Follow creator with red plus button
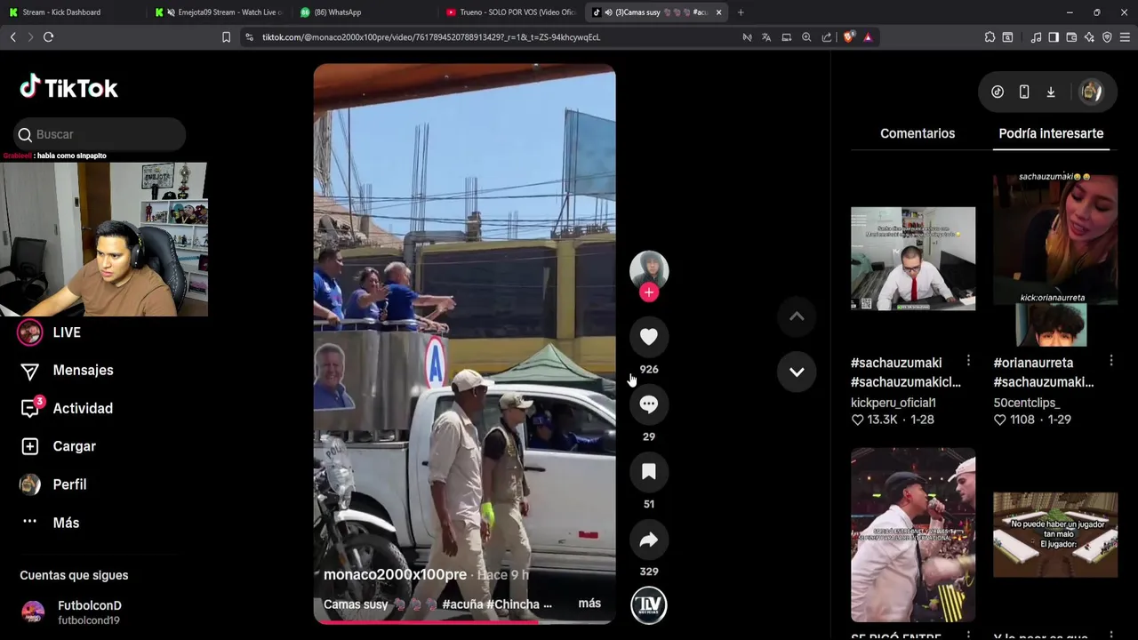This screenshot has height=640, width=1138. click(x=649, y=292)
